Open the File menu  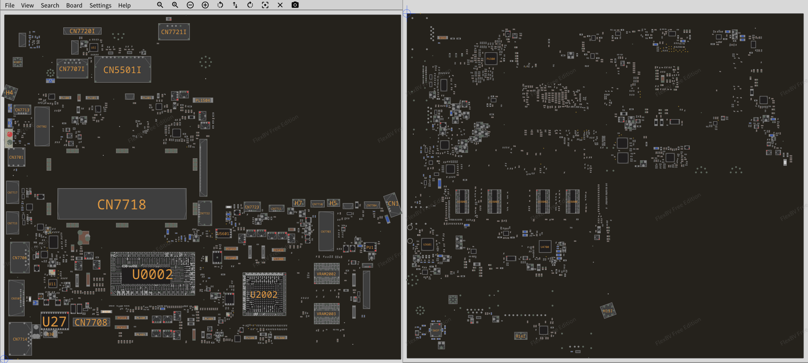10,5
